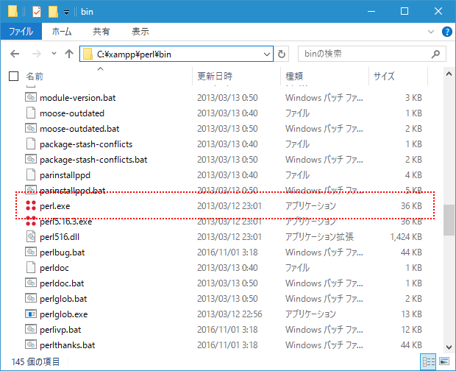The height and width of the screenshot is (371, 456).
Task: Click the perl5.16.3.exe application icon
Action: pyautogui.click(x=31, y=221)
